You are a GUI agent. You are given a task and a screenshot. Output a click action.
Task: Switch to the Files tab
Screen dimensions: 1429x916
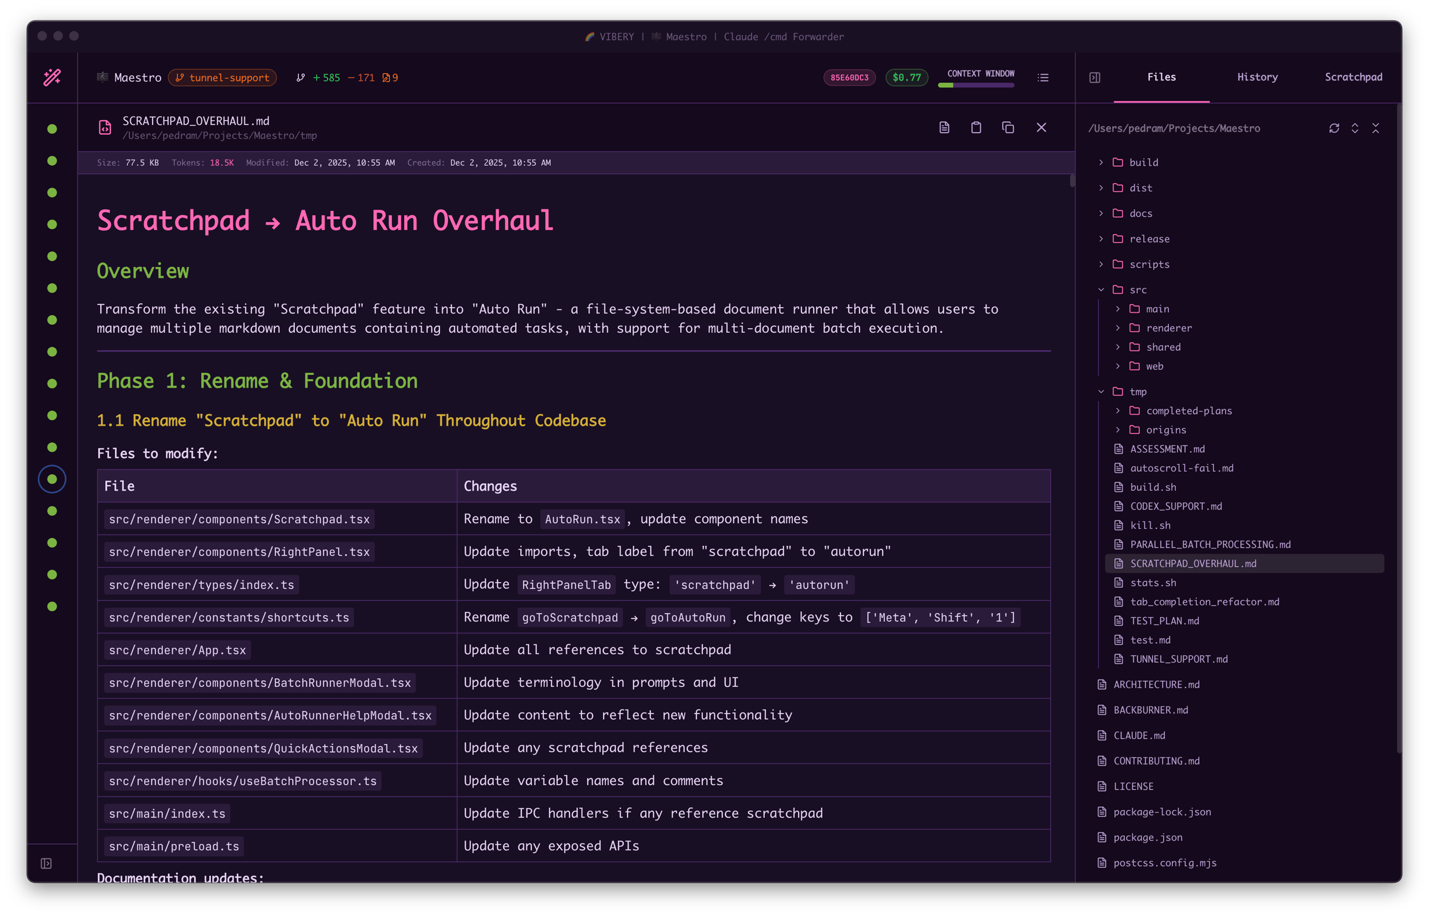1161,77
